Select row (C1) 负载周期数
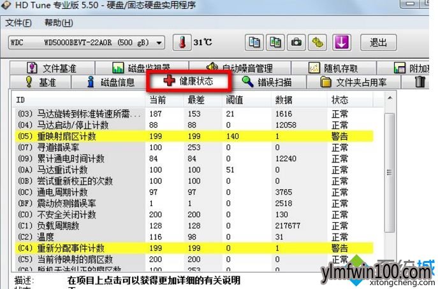 194,225
